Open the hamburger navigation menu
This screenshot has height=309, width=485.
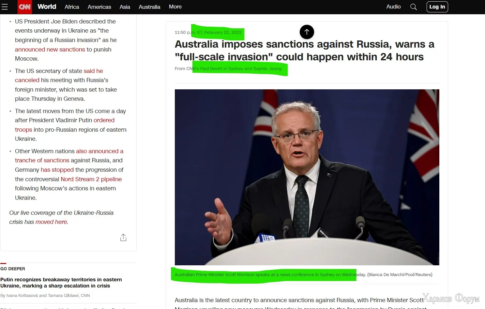[x=5, y=7]
